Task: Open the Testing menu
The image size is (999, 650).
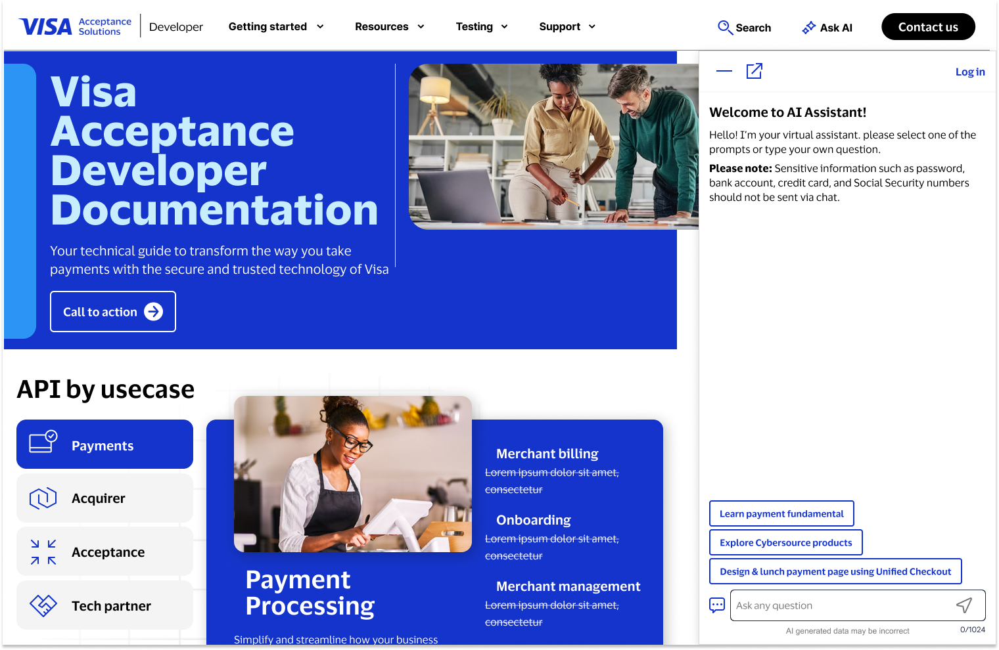Action: (482, 27)
